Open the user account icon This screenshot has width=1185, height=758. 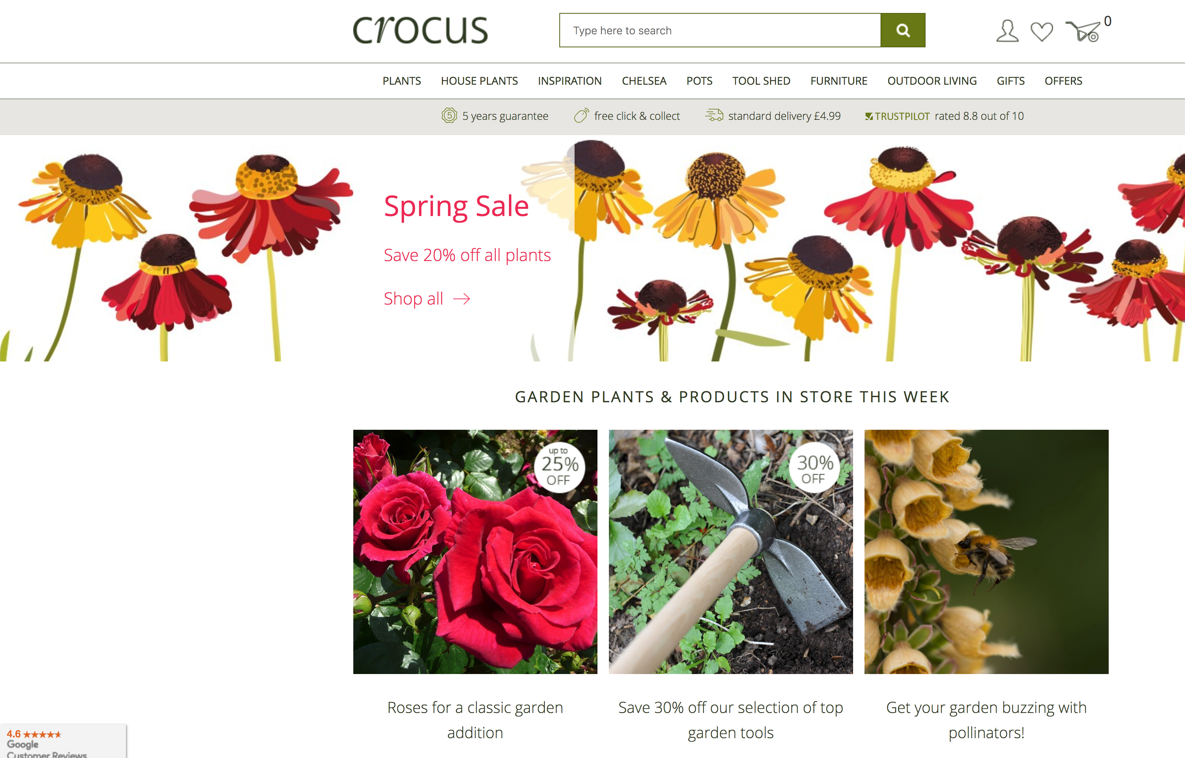click(1007, 31)
